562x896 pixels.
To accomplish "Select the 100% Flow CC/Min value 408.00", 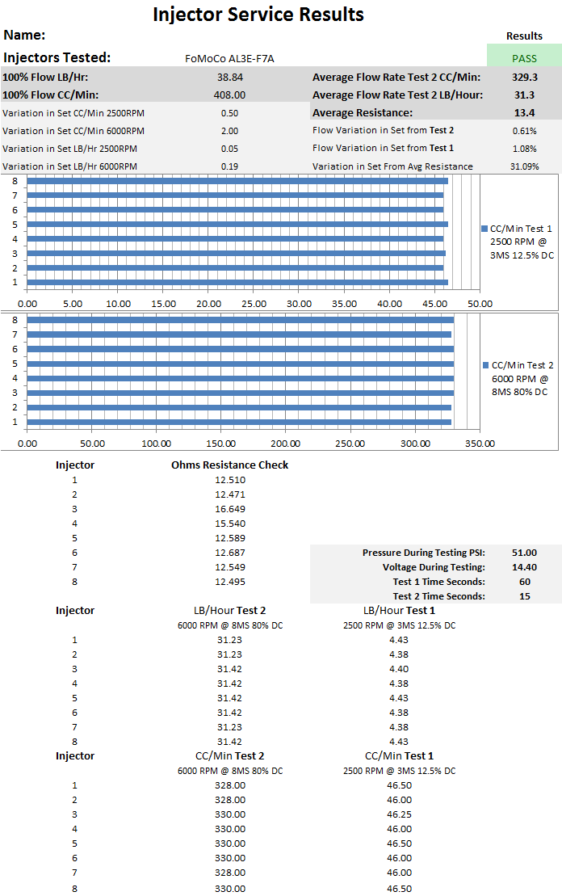I will point(229,95).
